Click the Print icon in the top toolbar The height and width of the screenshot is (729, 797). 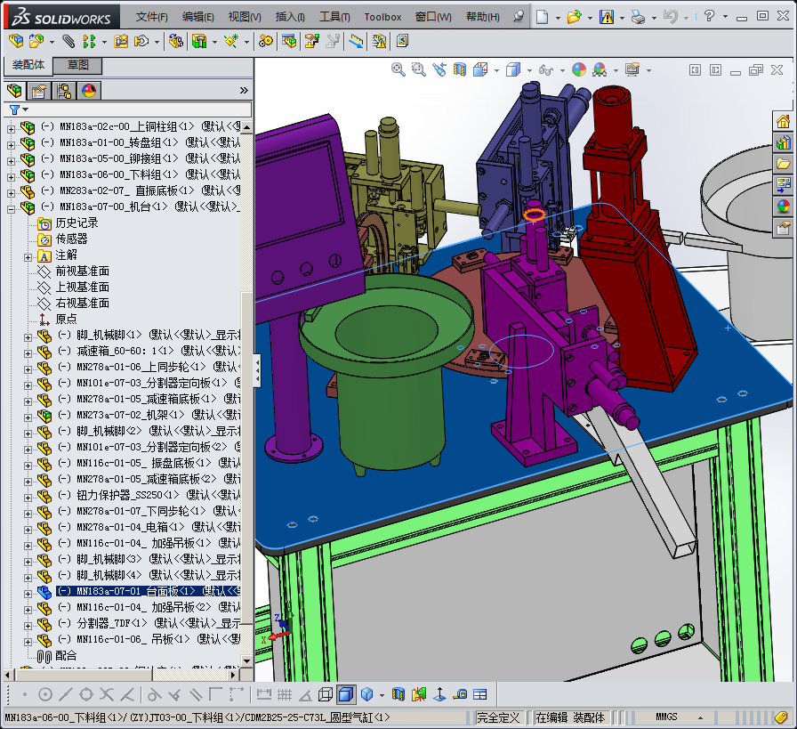coord(638,16)
